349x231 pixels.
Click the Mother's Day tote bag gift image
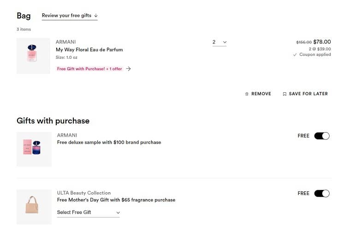(x=34, y=207)
